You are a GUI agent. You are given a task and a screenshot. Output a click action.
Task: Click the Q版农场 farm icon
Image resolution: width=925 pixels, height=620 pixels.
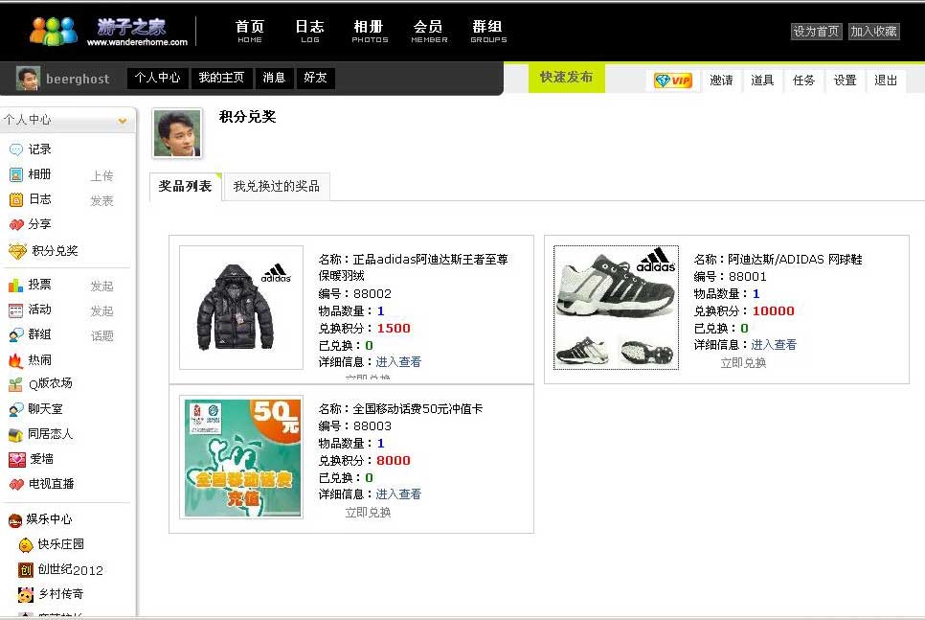tap(16, 384)
